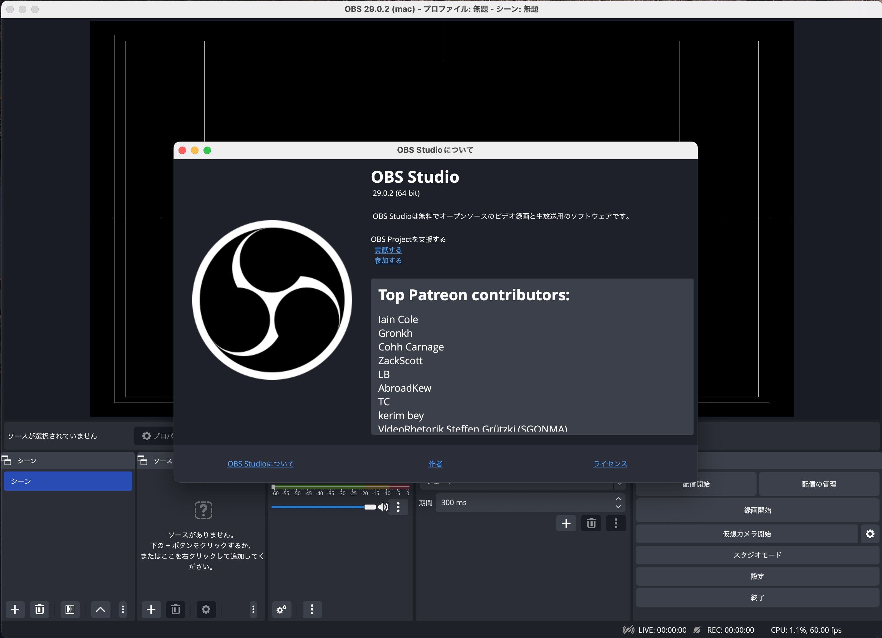Viewport: 882px width, 638px height.
Task: Open advanced audio properties gears icon
Action: click(x=282, y=609)
